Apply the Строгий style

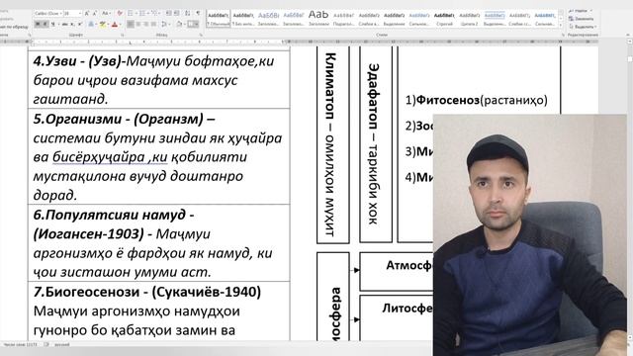coord(444,19)
